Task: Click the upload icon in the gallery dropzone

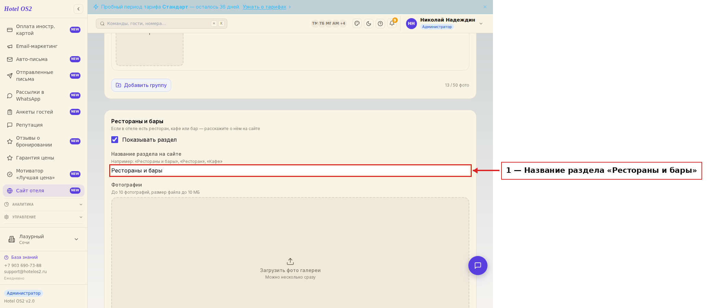Action: (290, 261)
